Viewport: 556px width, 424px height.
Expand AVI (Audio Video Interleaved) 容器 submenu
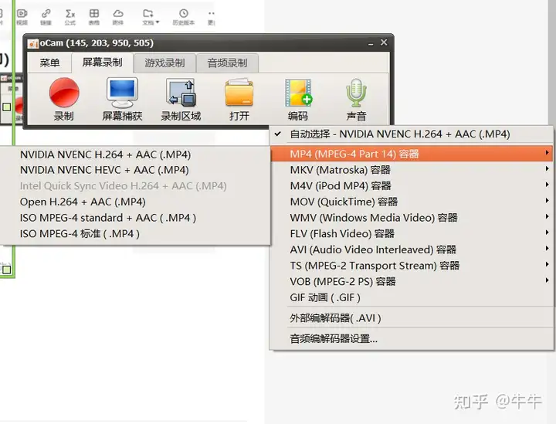412,249
